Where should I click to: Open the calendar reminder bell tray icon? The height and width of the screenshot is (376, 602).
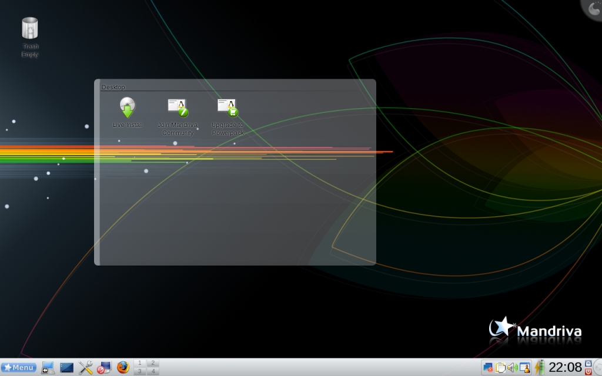pyautogui.click(x=525, y=368)
